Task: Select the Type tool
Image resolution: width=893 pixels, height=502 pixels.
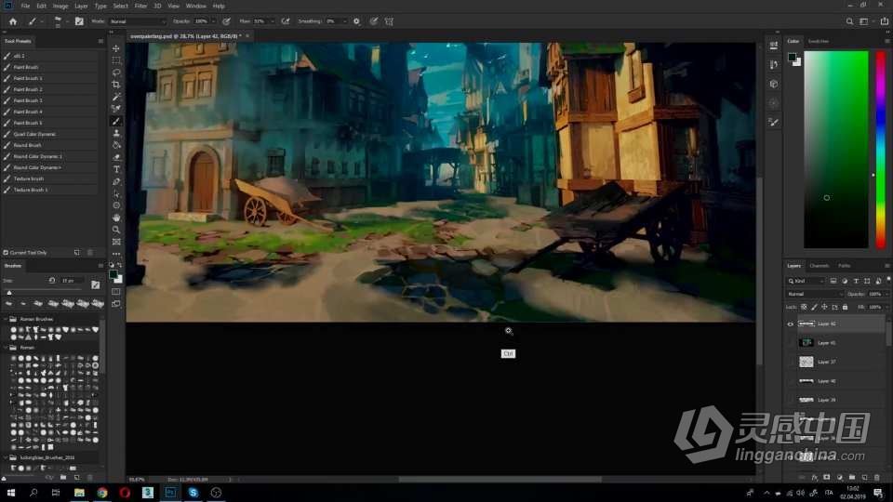Action: (x=116, y=169)
